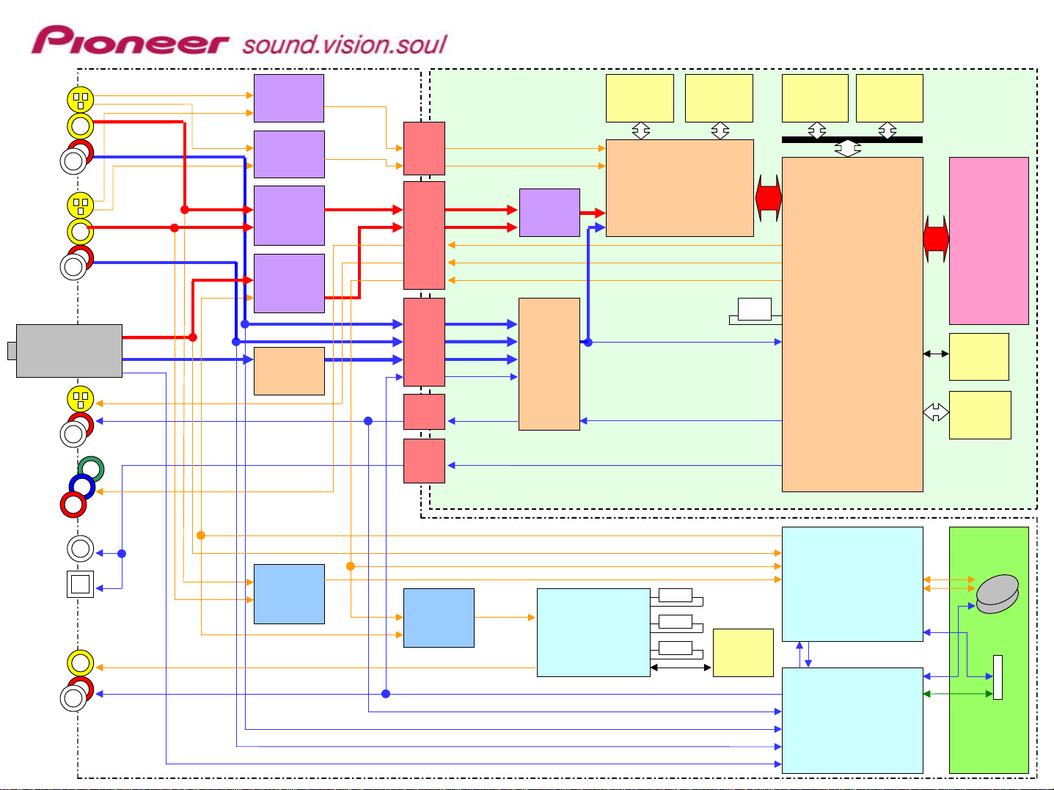Click the blue component video jack
This screenshot has width=1054, height=790.
[82, 487]
